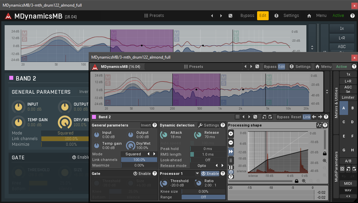This screenshot has height=203, width=358.
Task: Click Reset in Band 2 bar
Action: click(x=296, y=117)
